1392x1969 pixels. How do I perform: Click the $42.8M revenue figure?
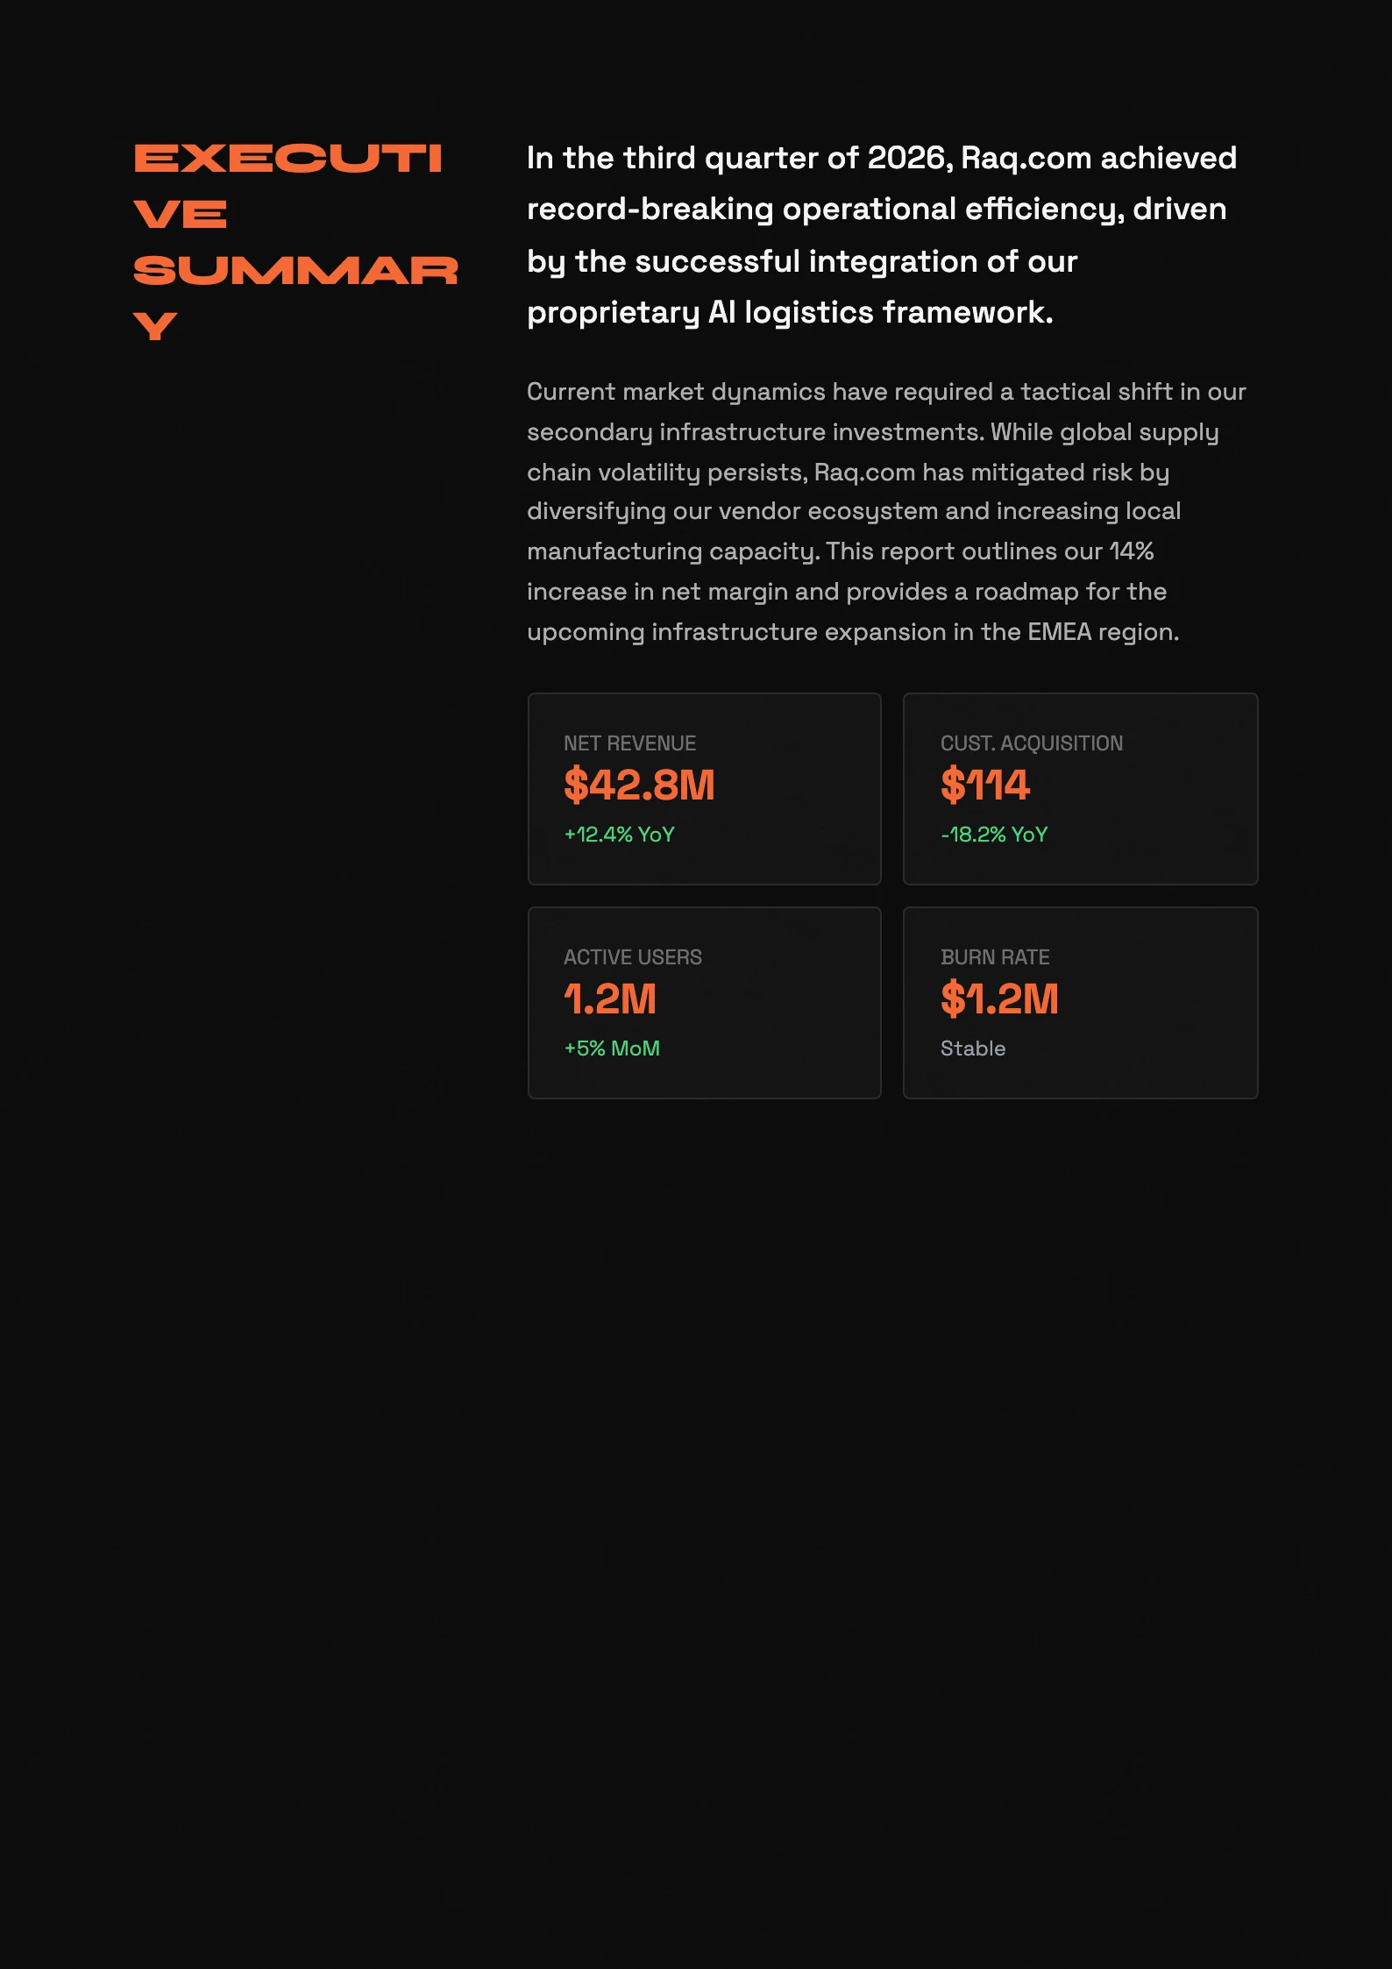click(x=639, y=785)
